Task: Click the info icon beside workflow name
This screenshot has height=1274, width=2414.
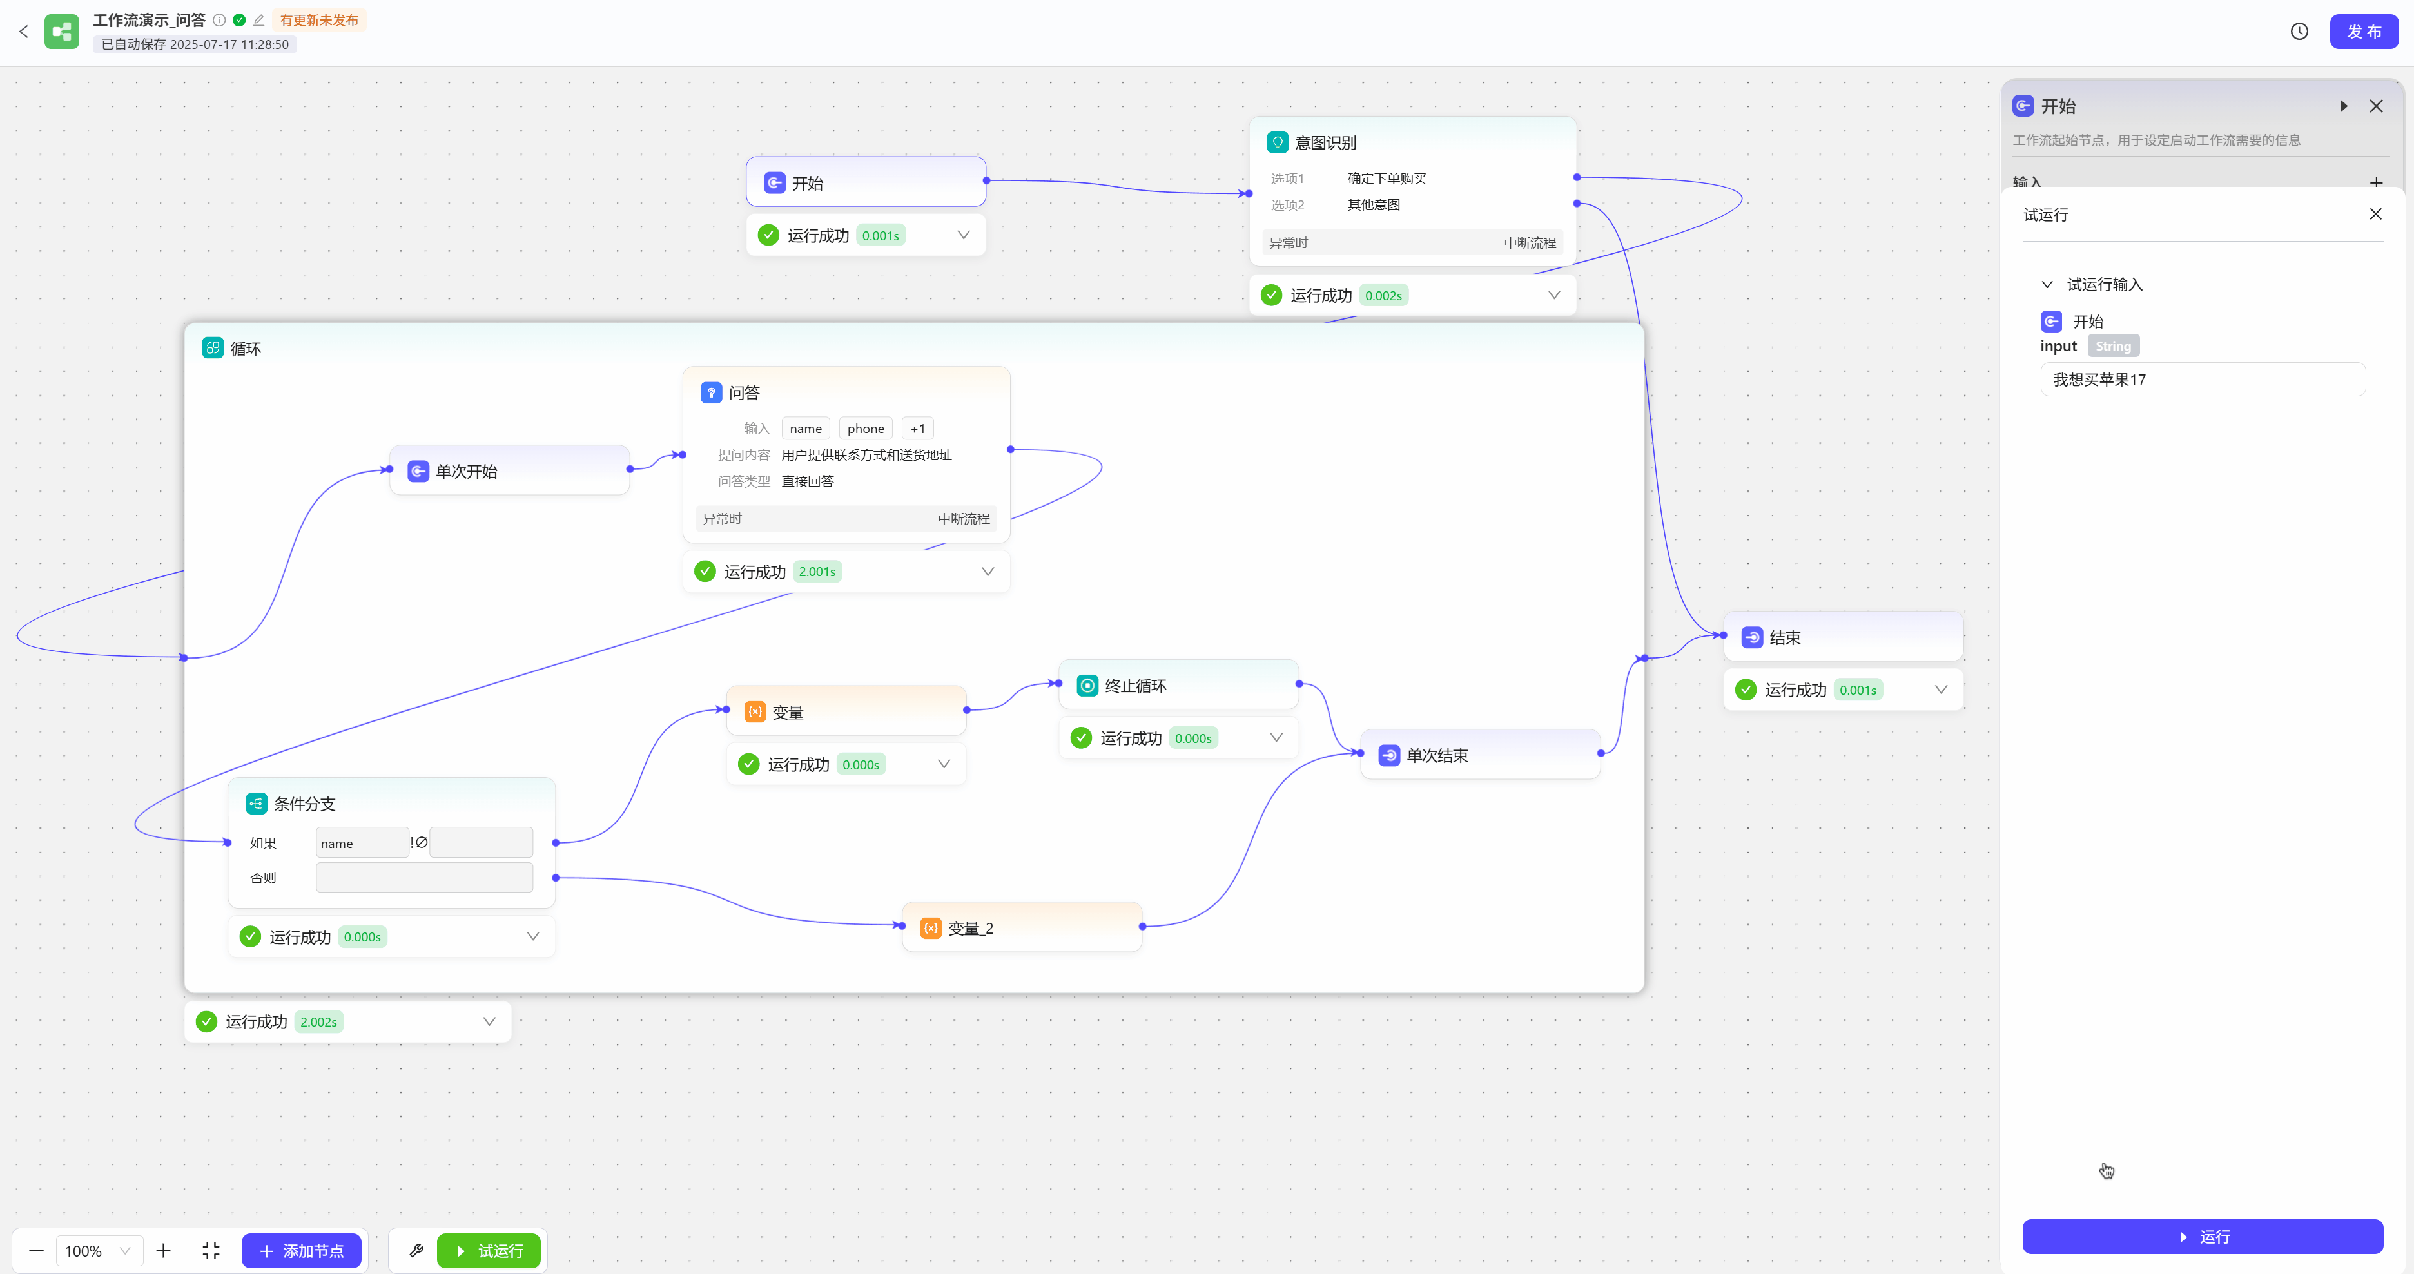Action: (219, 20)
